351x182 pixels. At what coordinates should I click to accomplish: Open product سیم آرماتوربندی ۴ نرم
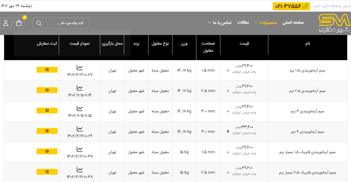tap(307, 132)
